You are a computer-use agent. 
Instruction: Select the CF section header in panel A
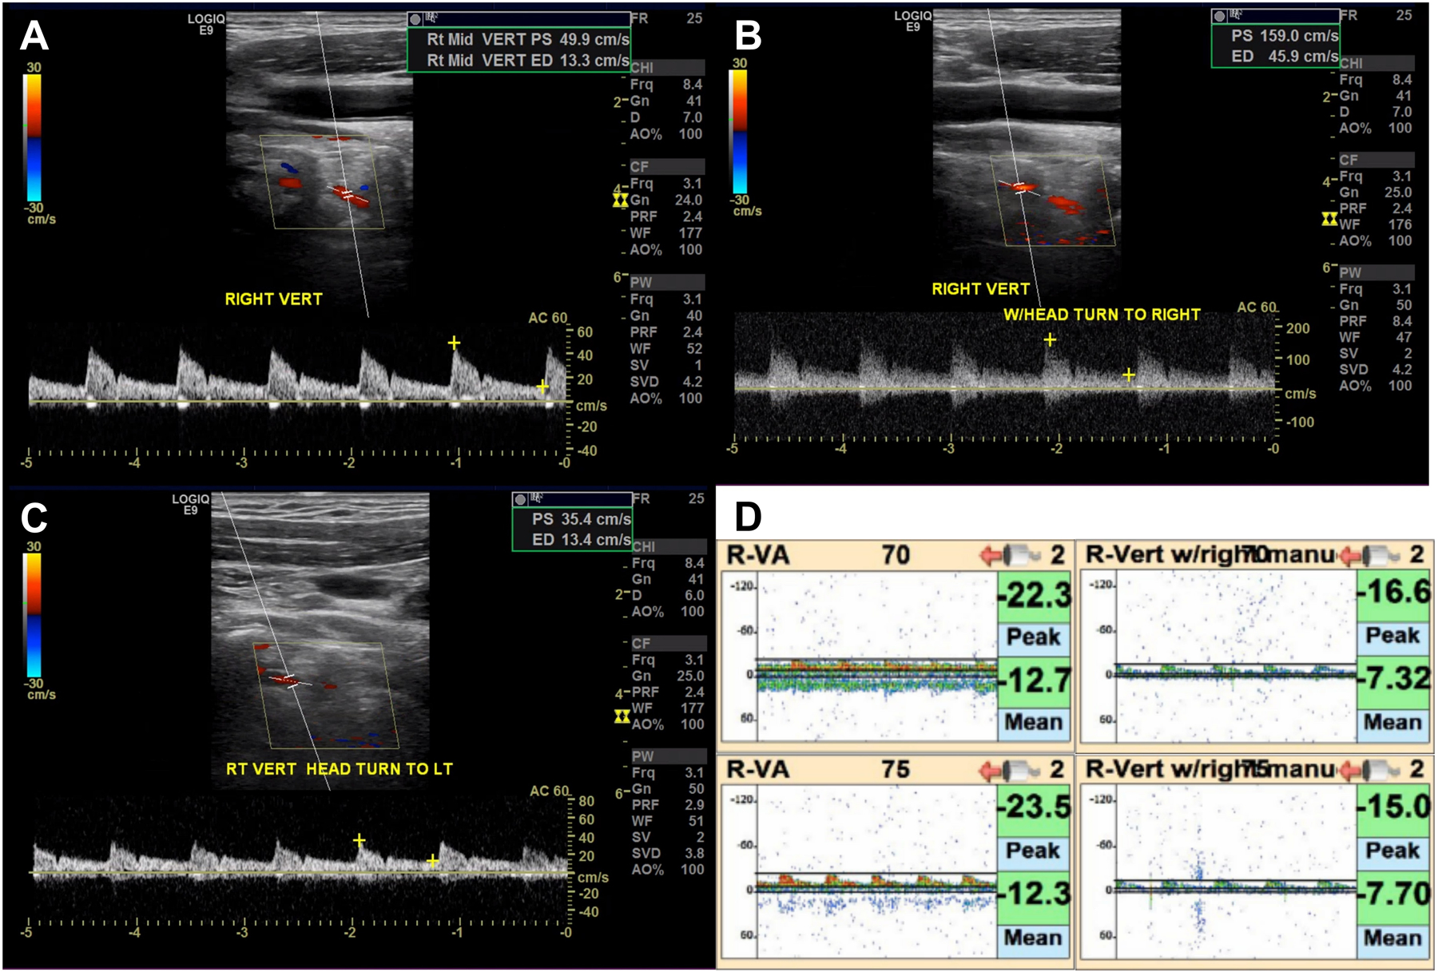[x=667, y=166]
